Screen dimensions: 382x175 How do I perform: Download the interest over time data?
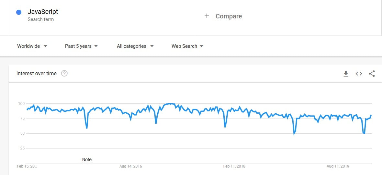(x=346, y=74)
